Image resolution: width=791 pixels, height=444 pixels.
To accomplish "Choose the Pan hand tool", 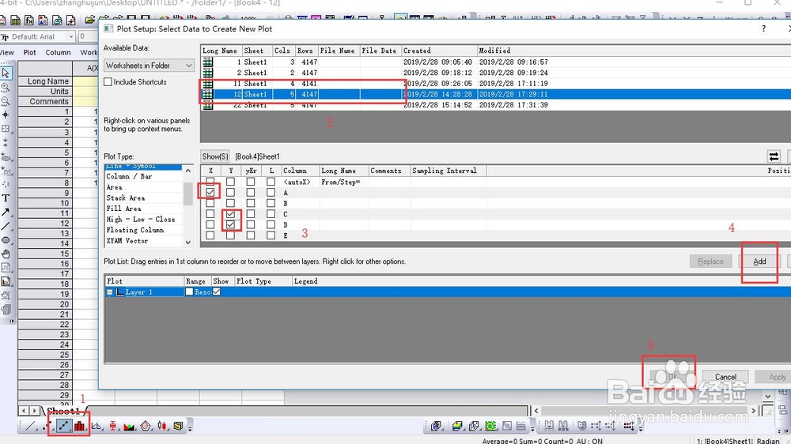I will (x=6, y=254).
